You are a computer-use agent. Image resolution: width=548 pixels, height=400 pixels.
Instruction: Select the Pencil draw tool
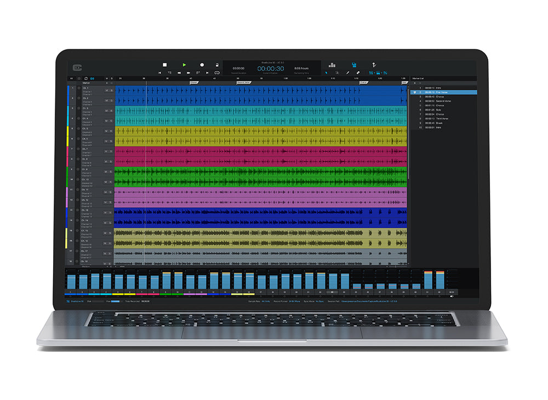pos(347,72)
